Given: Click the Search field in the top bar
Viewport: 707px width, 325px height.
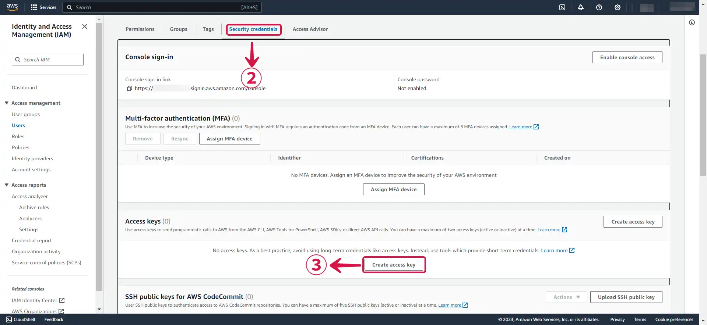Looking at the screenshot, I should pyautogui.click(x=162, y=7).
